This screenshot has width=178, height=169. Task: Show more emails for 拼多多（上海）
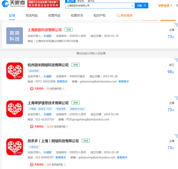pyautogui.click(x=122, y=158)
